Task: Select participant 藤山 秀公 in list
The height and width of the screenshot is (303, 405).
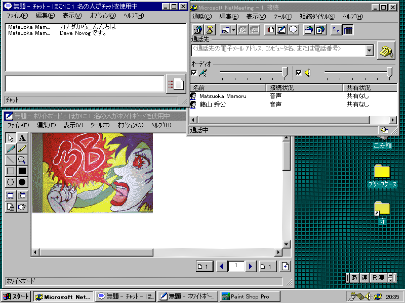Action: [x=213, y=105]
